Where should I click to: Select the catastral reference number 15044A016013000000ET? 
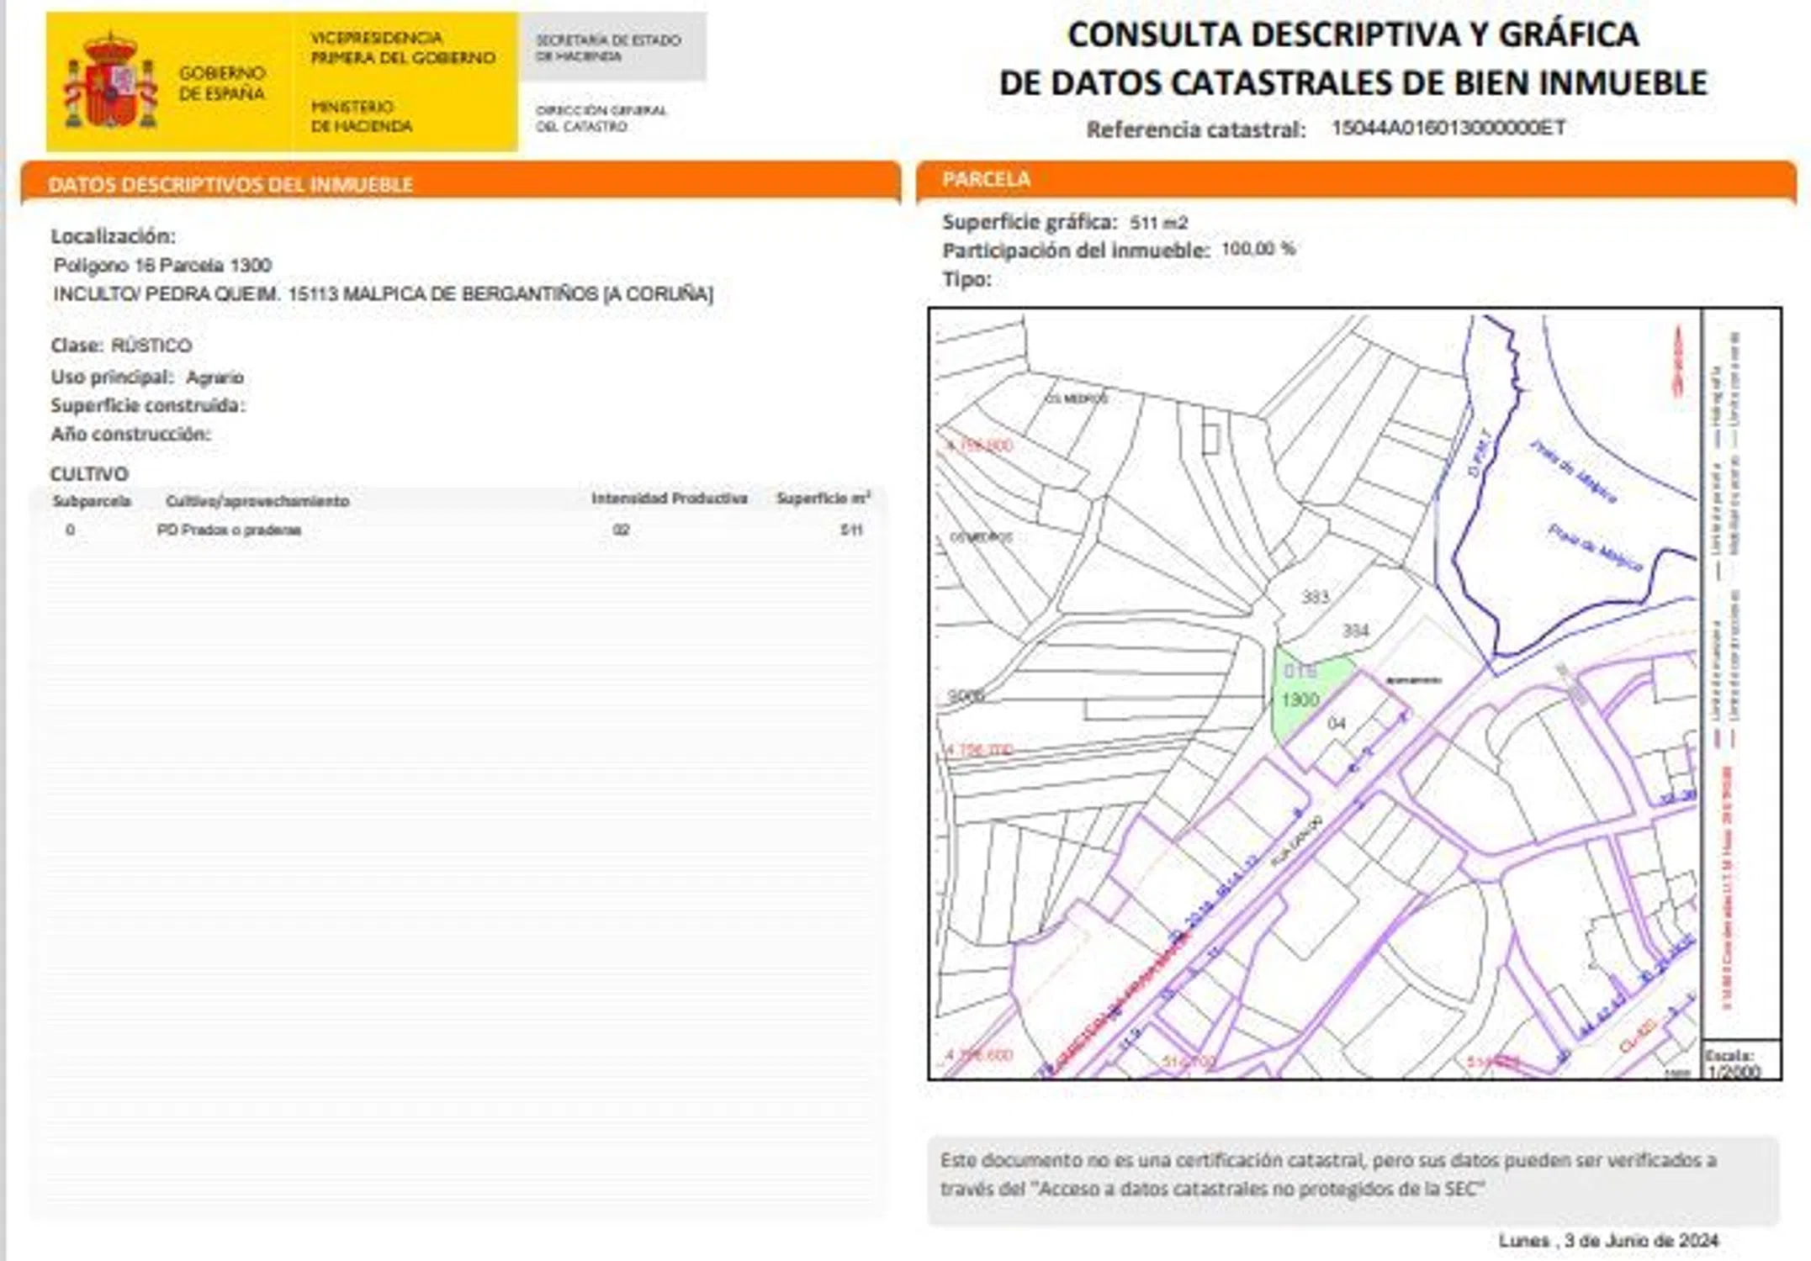pyautogui.click(x=1448, y=128)
